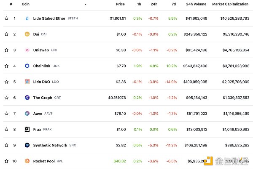The image size is (253, 170).
Task: Sort coins by 24h Volume column
Action: [196, 4]
